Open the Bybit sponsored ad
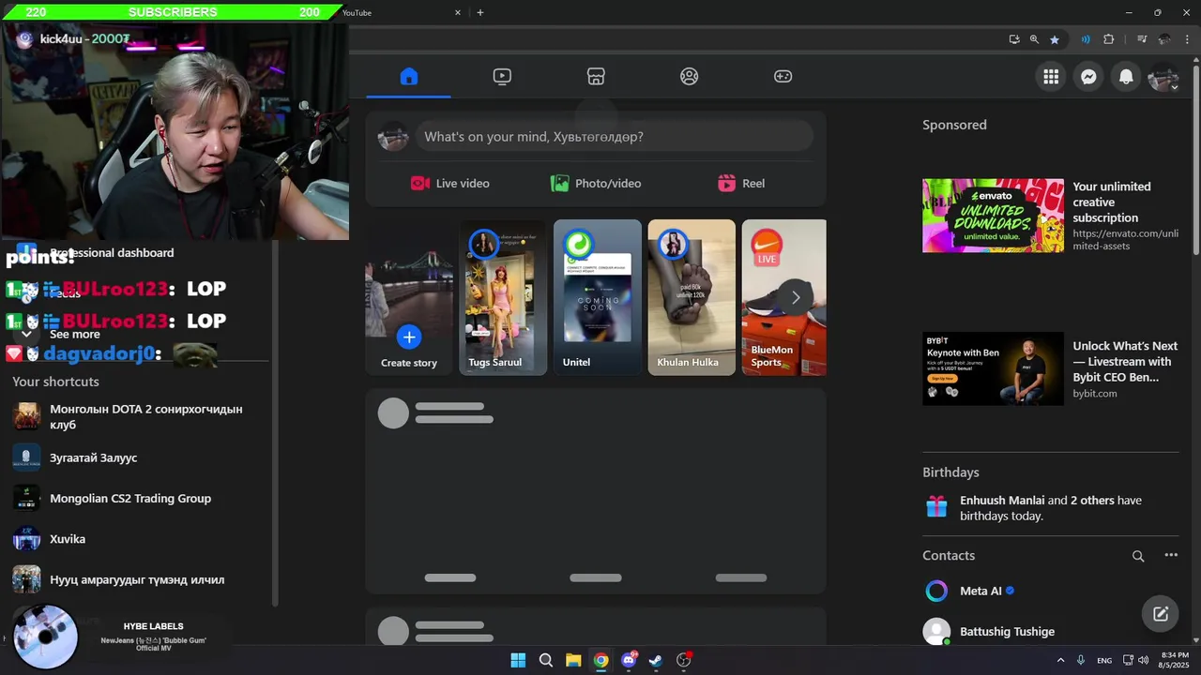The height and width of the screenshot is (675, 1201). [1051, 368]
